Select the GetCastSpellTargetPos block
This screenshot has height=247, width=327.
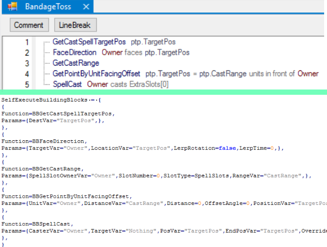(89, 42)
